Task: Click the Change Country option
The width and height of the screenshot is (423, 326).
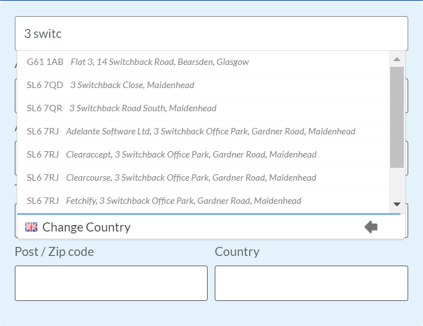Action: 86,227
